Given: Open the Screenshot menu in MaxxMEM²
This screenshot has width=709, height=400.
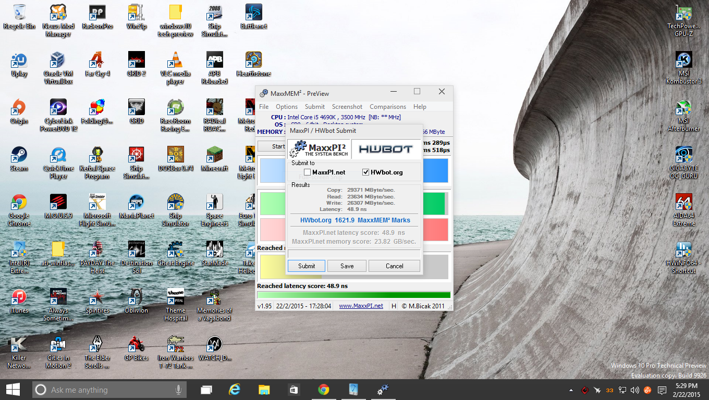Looking at the screenshot, I should (x=347, y=107).
